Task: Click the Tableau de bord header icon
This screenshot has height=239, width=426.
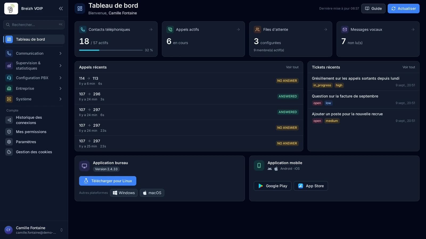Action: point(80,8)
